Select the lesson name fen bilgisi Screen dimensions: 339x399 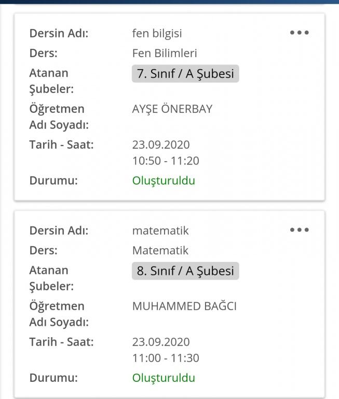click(x=157, y=34)
